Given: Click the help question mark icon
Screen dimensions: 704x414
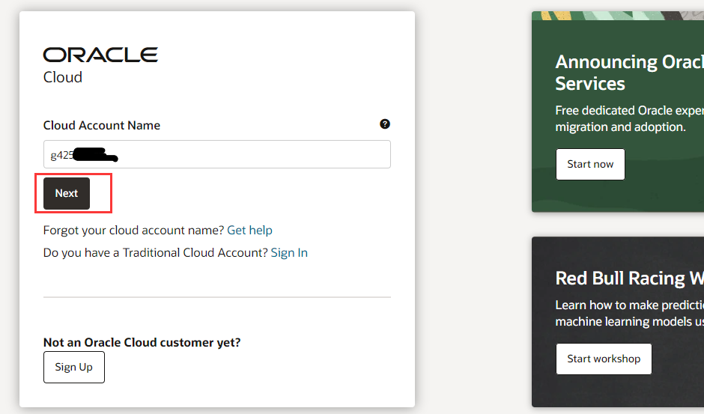Looking at the screenshot, I should [385, 124].
